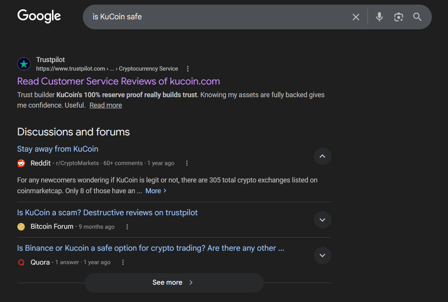Open 'Is Binance or Kucoin a safe option' link
This screenshot has height=302, width=448.
[x=151, y=248]
